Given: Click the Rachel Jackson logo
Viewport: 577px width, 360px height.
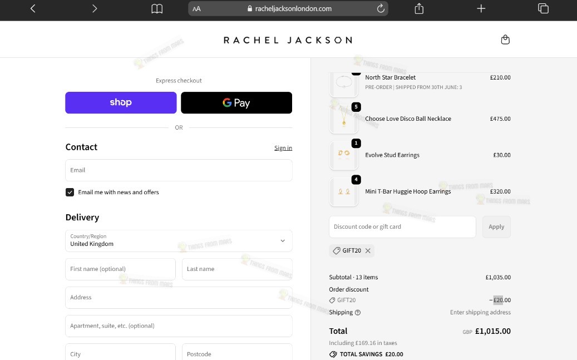Looking at the screenshot, I should [288, 40].
